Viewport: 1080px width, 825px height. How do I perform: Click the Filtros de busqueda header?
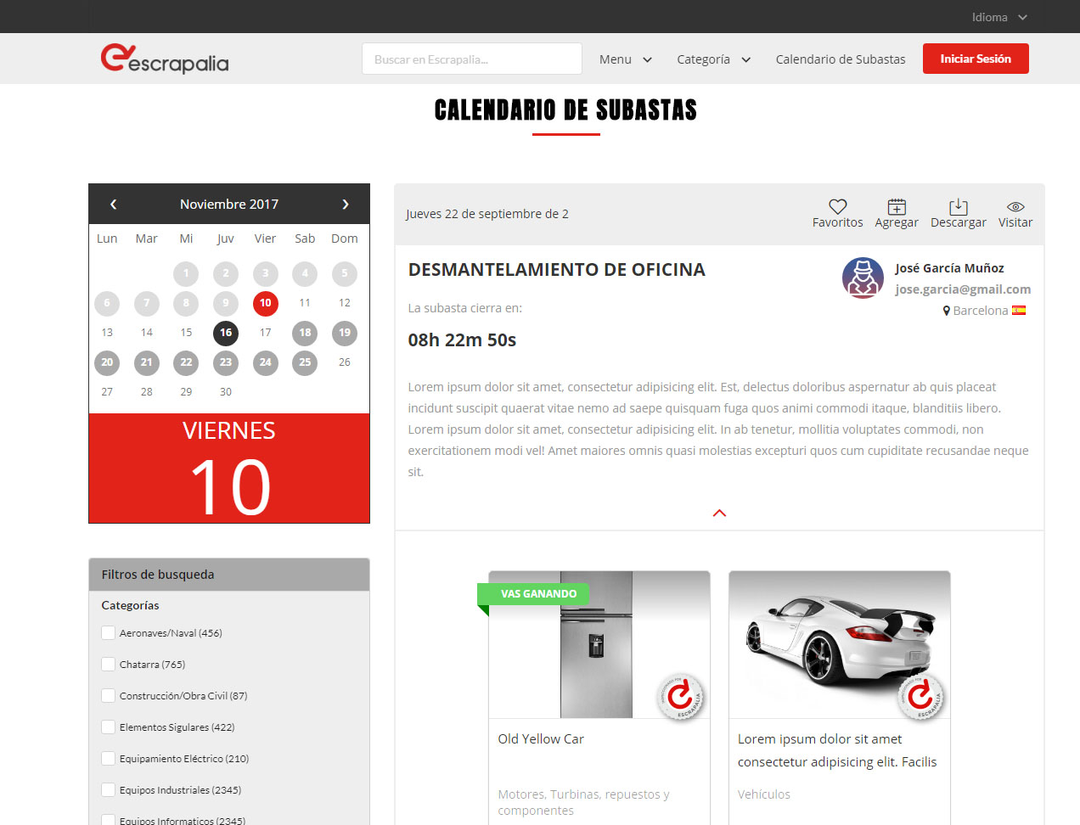(x=229, y=575)
